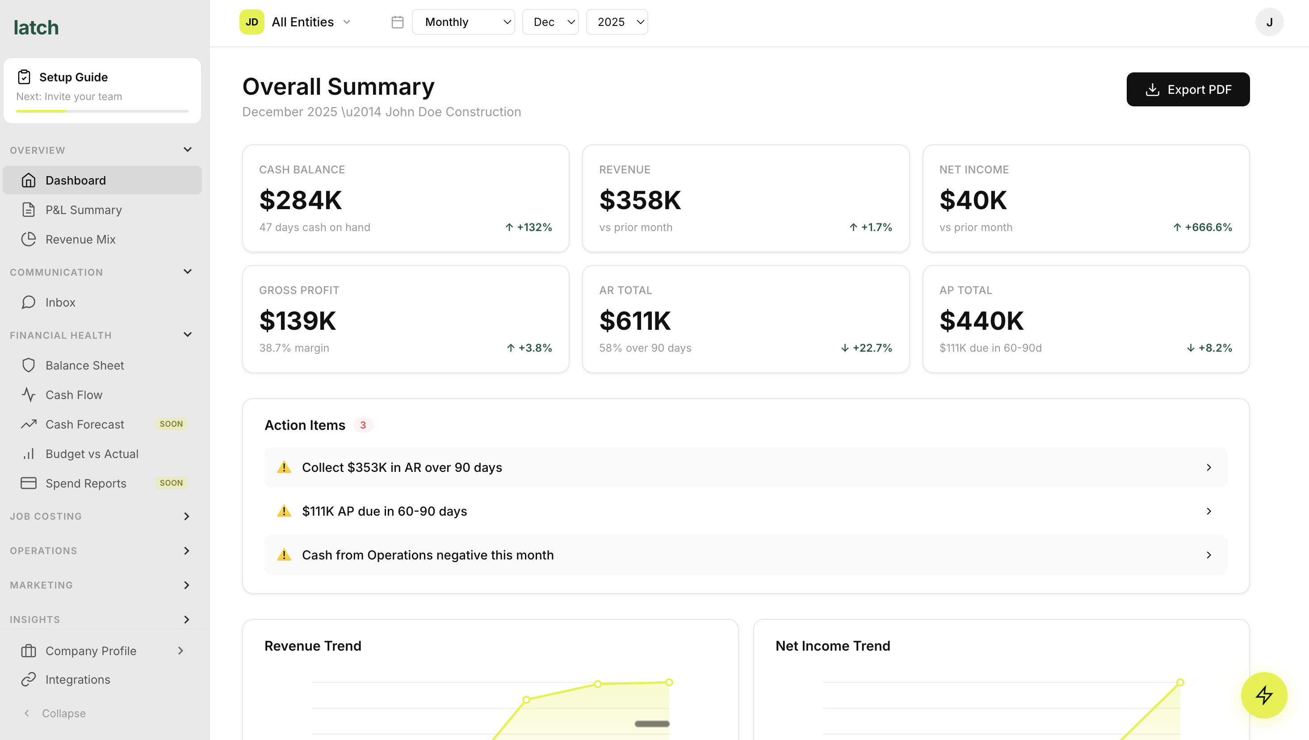Select P&L Summary in sidebar
Image resolution: width=1309 pixels, height=740 pixels.
coord(84,210)
